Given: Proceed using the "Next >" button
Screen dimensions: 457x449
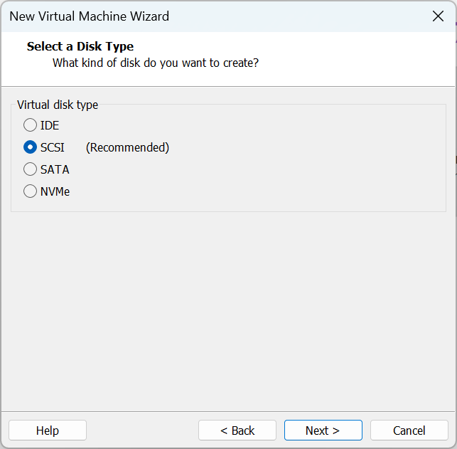Looking at the screenshot, I should click(323, 430).
